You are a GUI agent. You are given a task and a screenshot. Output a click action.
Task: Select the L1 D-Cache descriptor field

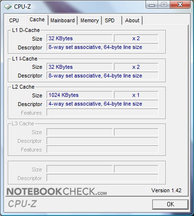pyautogui.click(x=102, y=47)
